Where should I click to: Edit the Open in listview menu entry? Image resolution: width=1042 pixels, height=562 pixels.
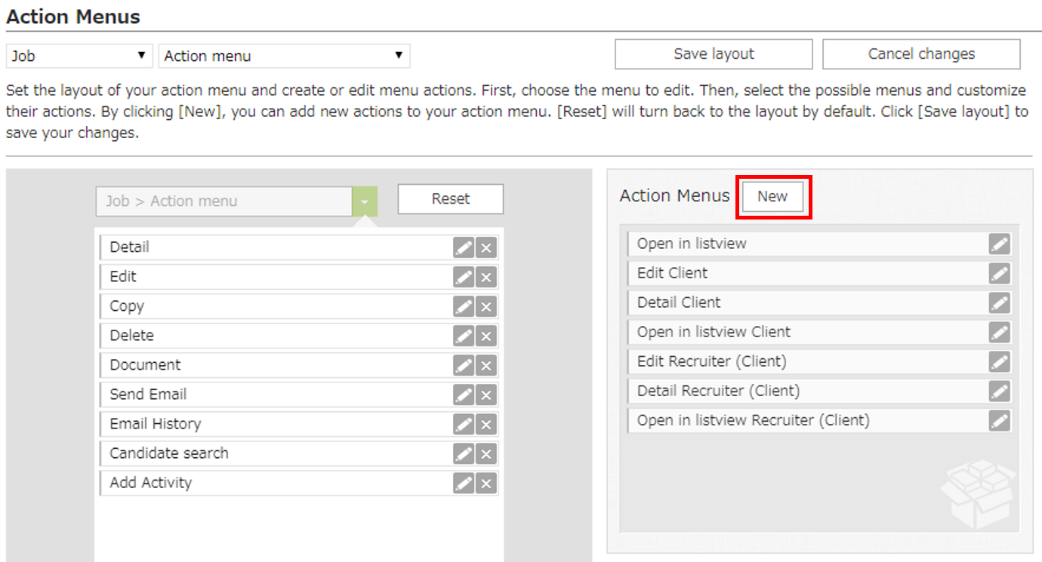[x=999, y=243]
